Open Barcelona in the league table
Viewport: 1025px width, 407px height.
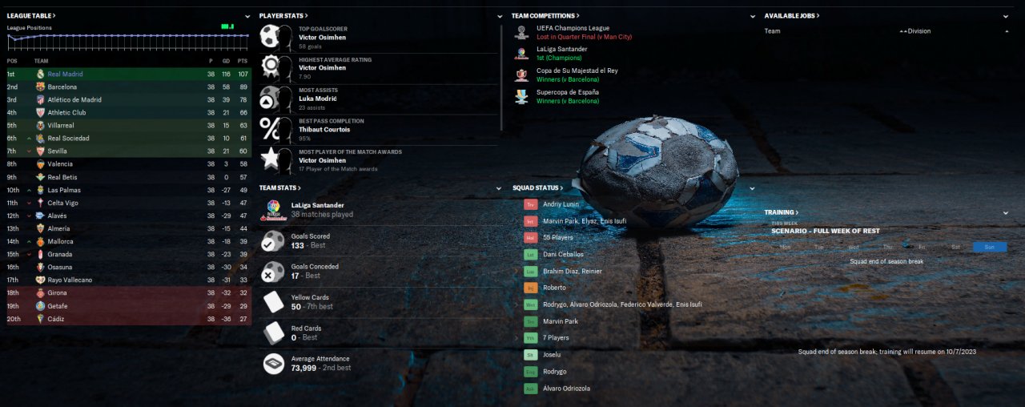[62, 87]
